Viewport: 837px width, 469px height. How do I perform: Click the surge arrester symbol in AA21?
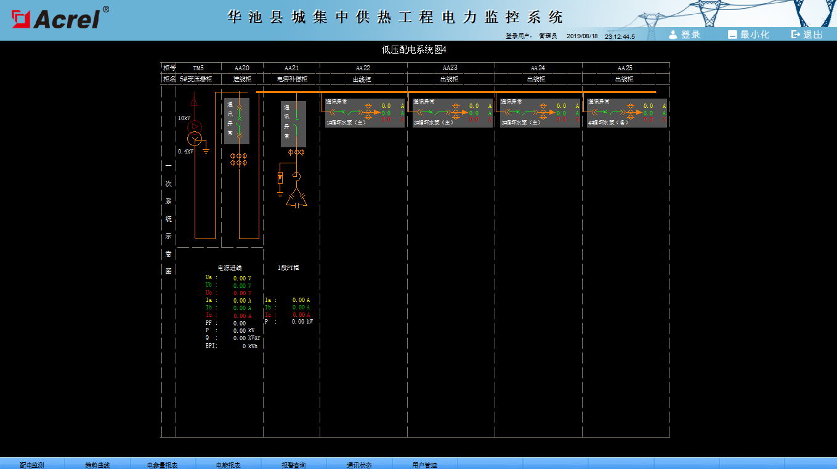click(280, 177)
